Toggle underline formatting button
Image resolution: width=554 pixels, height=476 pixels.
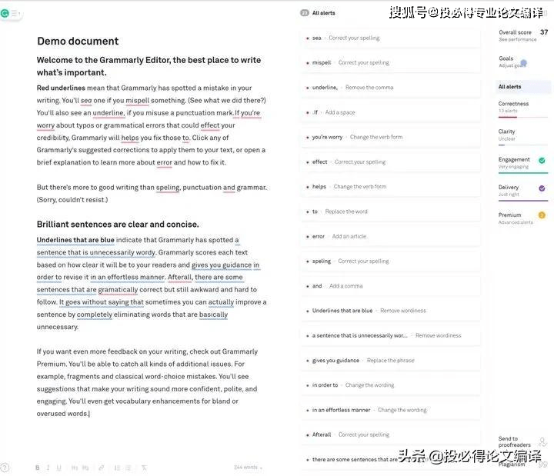pyautogui.click(x=58, y=468)
